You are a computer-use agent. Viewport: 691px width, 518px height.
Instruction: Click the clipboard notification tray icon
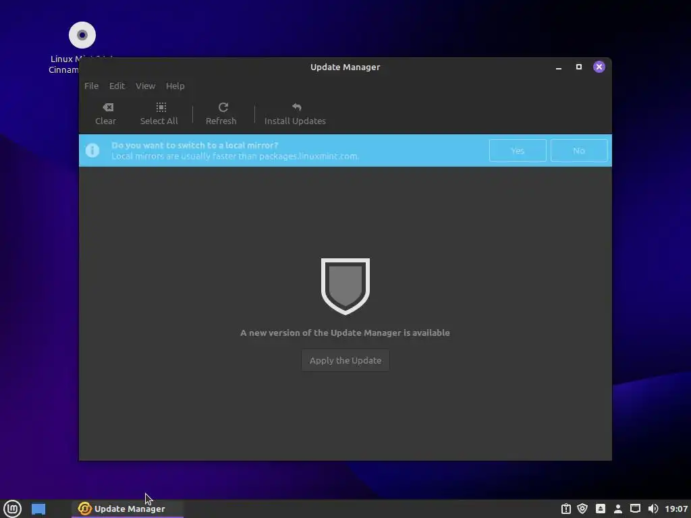(566, 509)
